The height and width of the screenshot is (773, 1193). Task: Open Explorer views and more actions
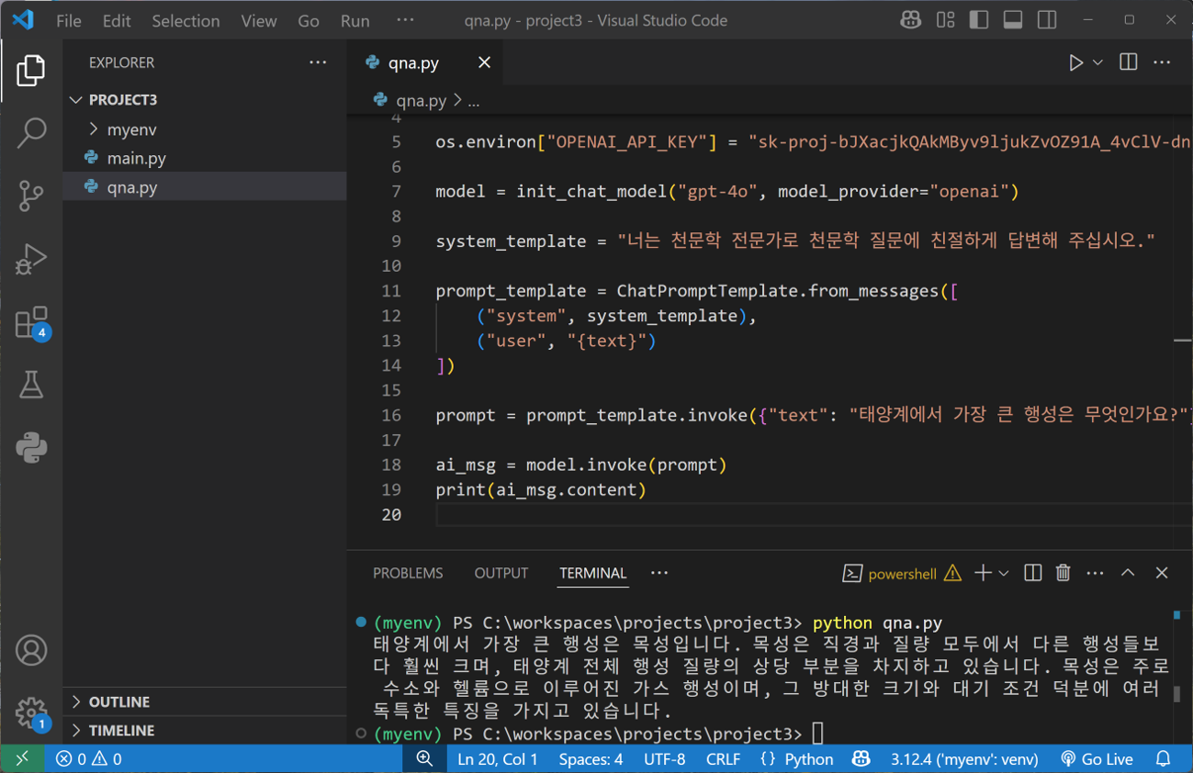tap(318, 62)
